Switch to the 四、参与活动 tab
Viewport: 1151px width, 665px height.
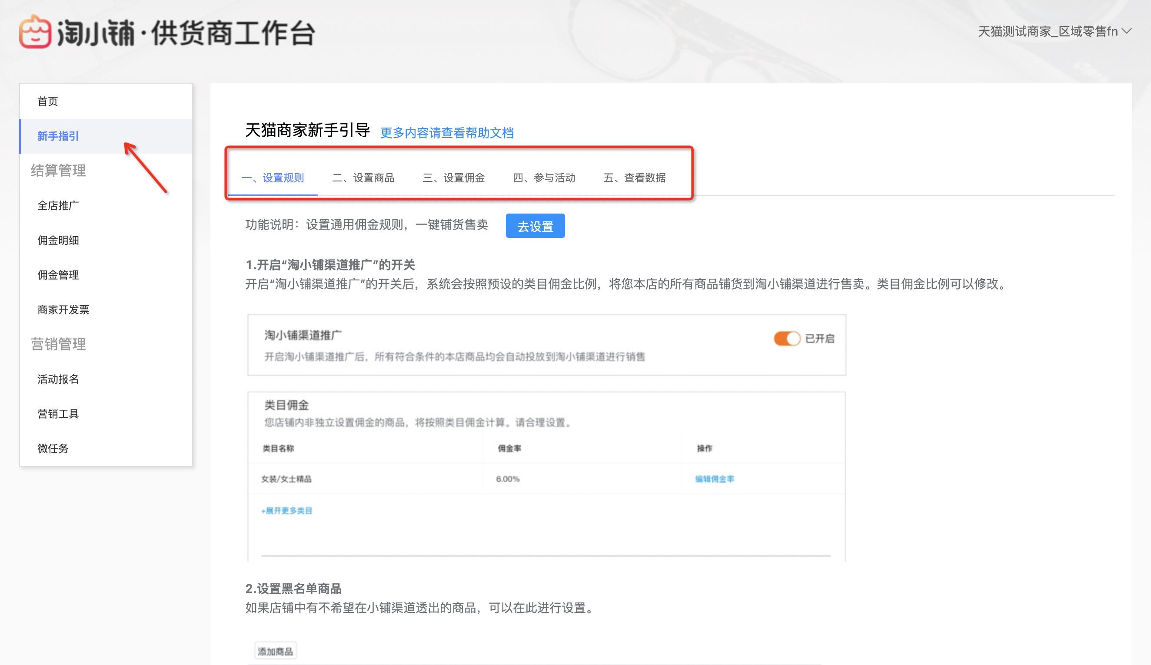pyautogui.click(x=544, y=178)
